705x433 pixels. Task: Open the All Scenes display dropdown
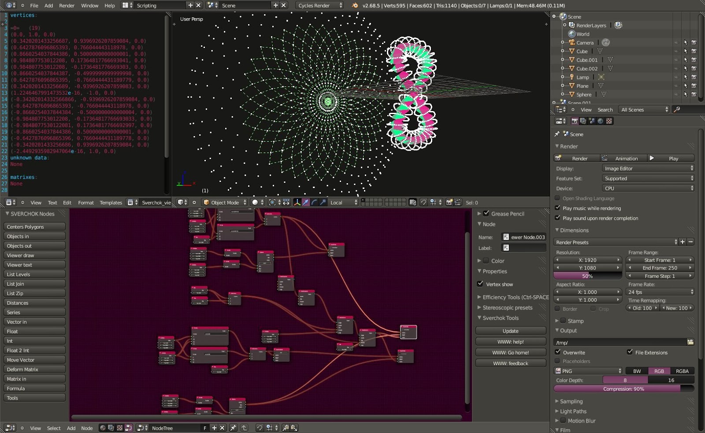pos(644,109)
